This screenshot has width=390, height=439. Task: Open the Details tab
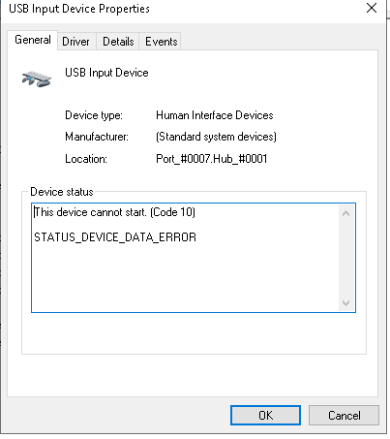pyautogui.click(x=118, y=42)
